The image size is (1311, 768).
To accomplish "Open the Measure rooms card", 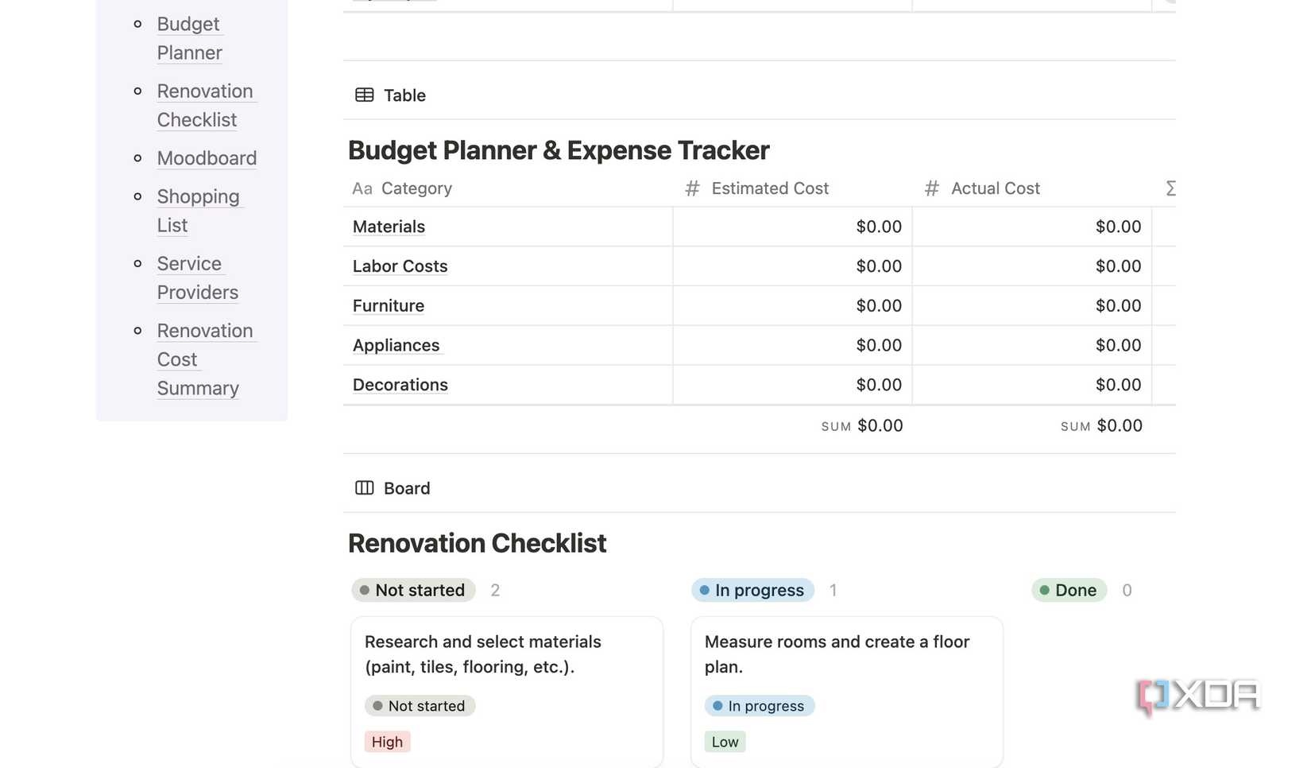I will point(837,654).
